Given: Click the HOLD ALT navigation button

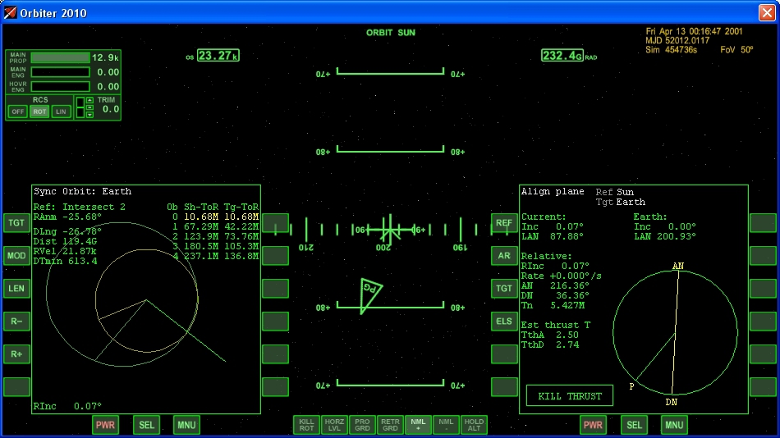Looking at the screenshot, I should 474,424.
